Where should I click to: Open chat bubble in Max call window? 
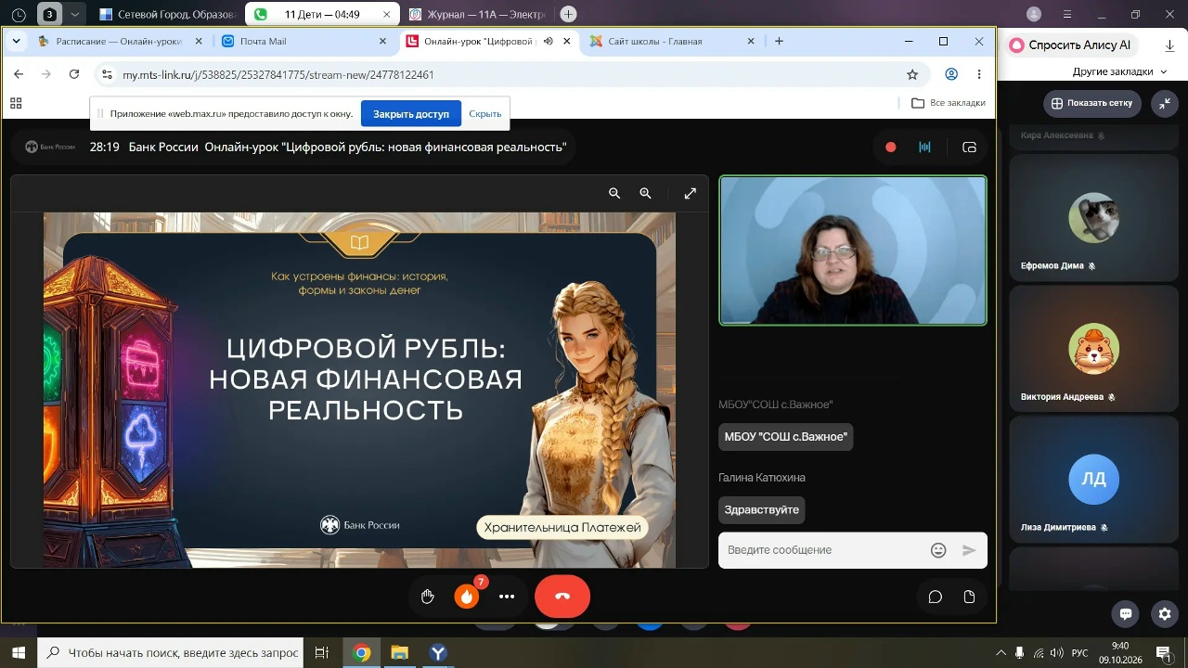tap(1126, 613)
